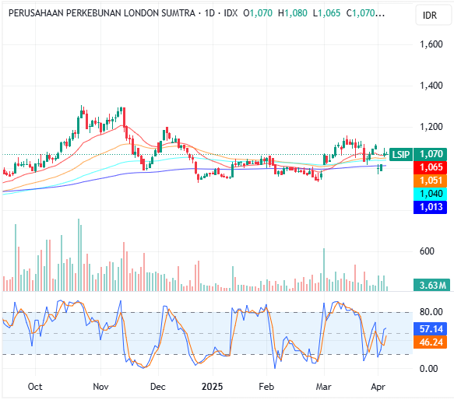Select the orange 1,051 moving average value label
Image resolution: width=454 pixels, height=400 pixels.
click(431, 181)
